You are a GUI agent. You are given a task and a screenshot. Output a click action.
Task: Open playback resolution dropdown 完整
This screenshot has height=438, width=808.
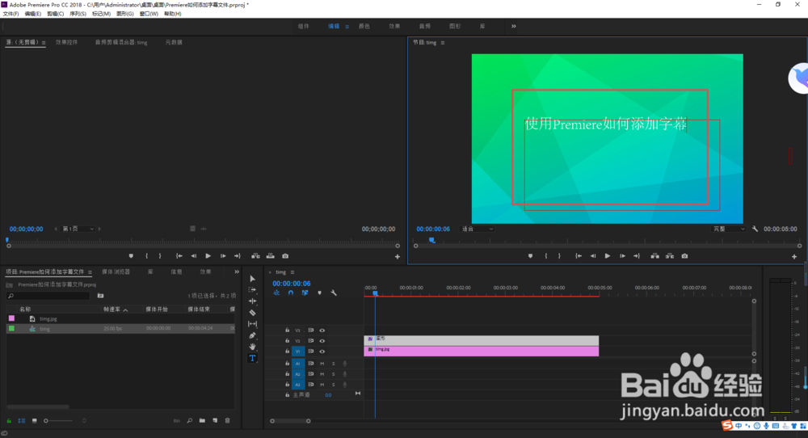(x=729, y=229)
